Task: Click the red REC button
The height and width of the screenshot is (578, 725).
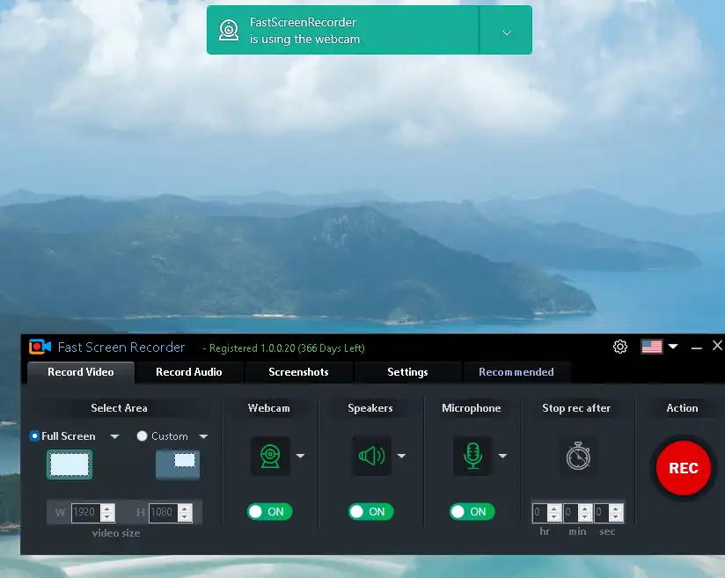Action: point(683,468)
